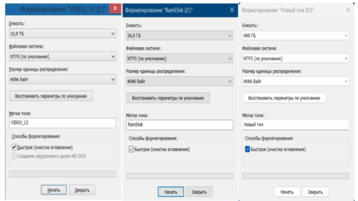The height and width of the screenshot is (201, 358).
Task: Open the 499 ГБ capacity dropdown
Action: coord(296,36)
